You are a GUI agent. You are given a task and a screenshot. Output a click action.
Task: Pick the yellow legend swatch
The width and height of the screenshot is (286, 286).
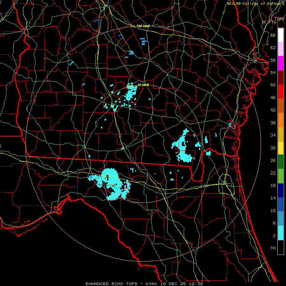(281, 148)
